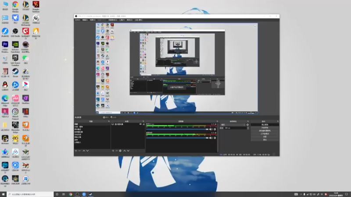Open the Google Chrome desktop shortcut
This screenshot has height=197, width=351.
click(x=15, y=6)
